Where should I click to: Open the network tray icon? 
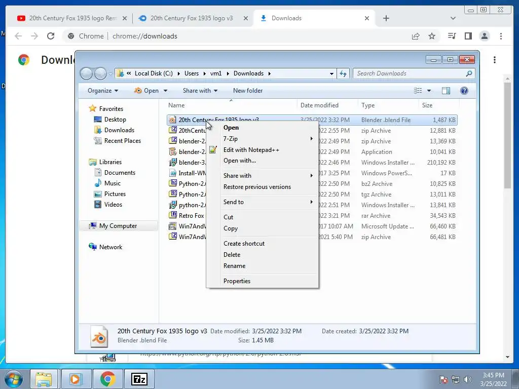pyautogui.click(x=456, y=379)
